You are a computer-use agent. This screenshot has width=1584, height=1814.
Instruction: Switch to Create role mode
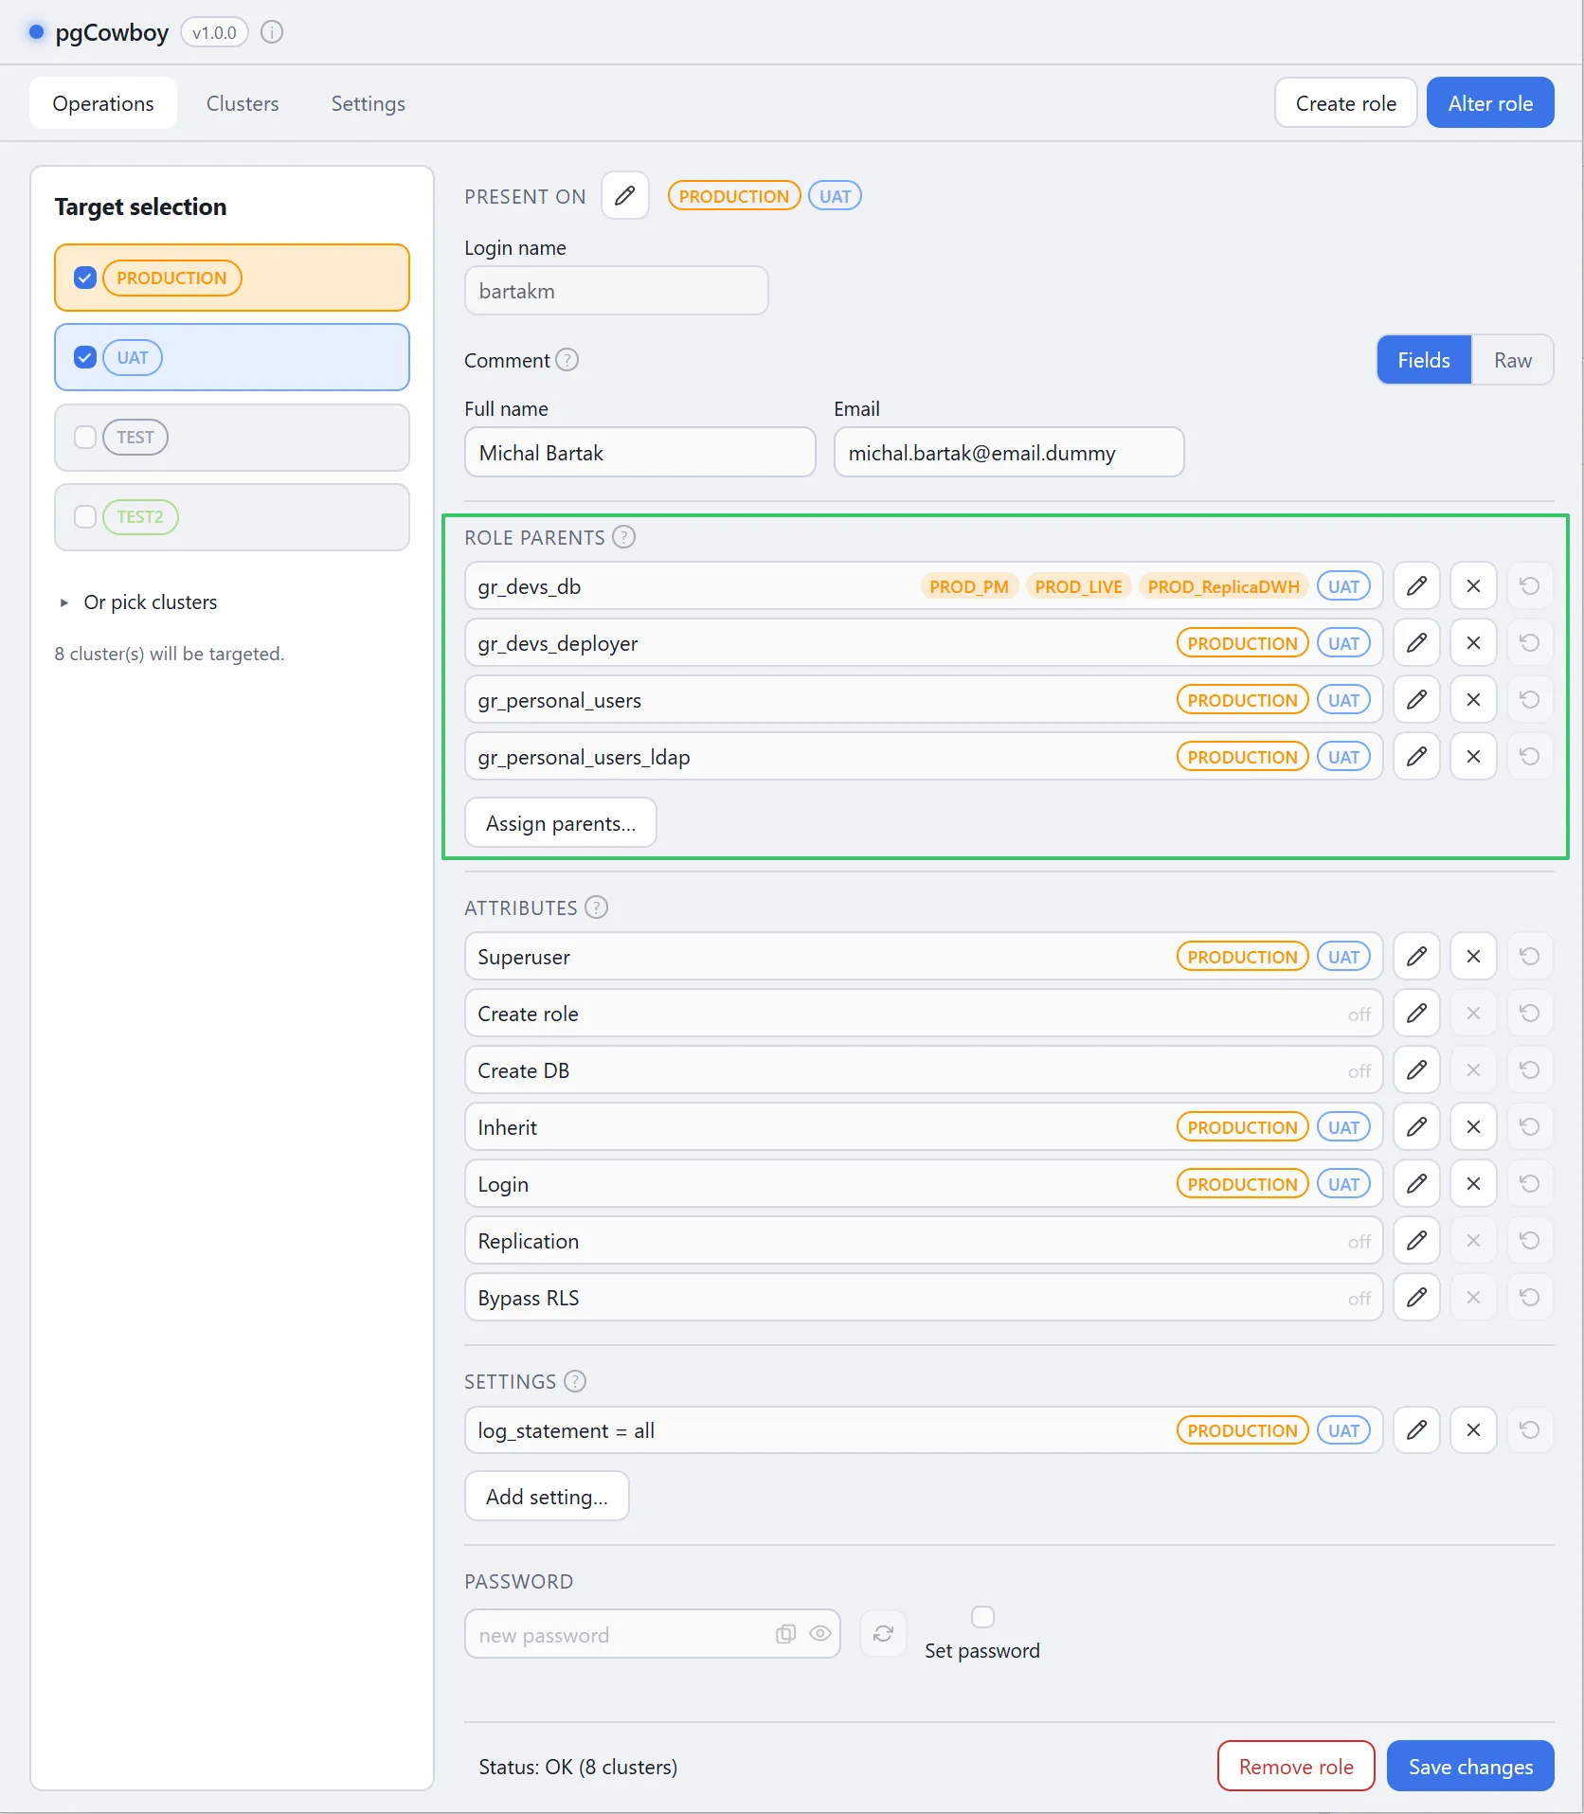(1345, 103)
